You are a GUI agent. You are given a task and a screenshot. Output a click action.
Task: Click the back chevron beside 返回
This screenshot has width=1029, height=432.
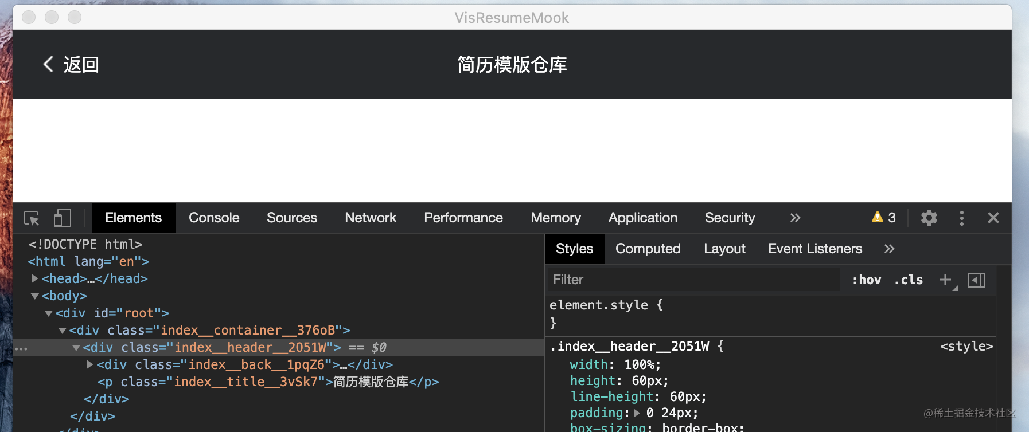coord(49,64)
